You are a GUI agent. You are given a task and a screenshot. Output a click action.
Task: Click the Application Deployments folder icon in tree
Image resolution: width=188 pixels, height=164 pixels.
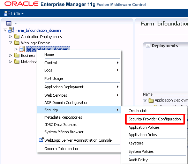[17, 36]
